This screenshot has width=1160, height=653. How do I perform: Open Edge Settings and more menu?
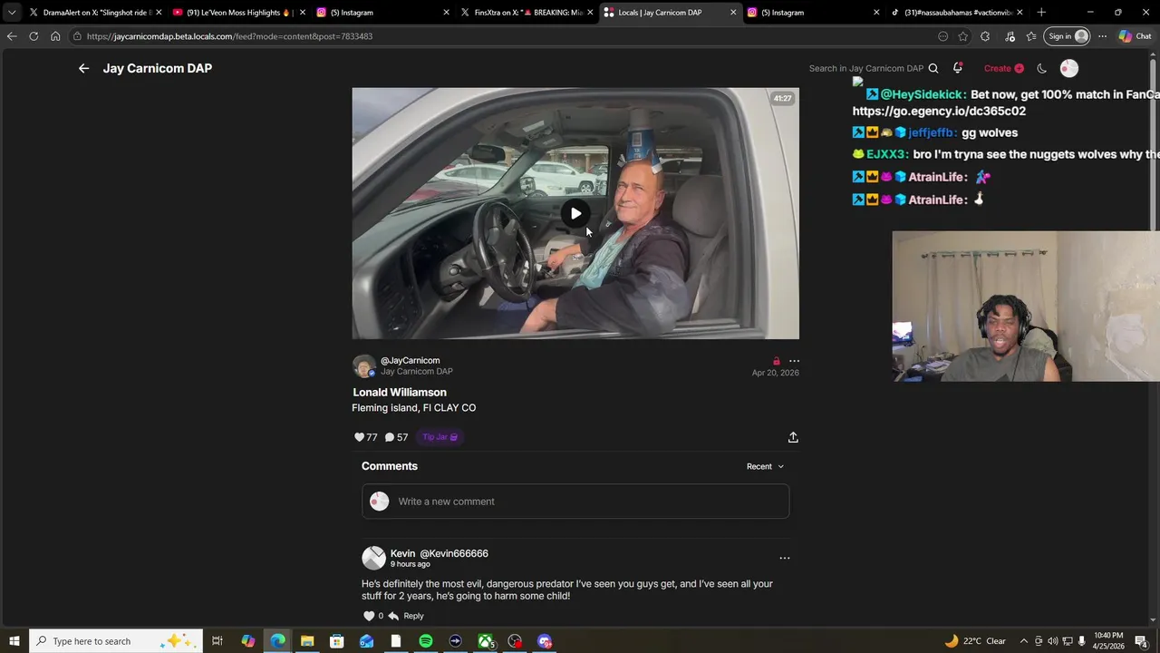[1102, 36]
